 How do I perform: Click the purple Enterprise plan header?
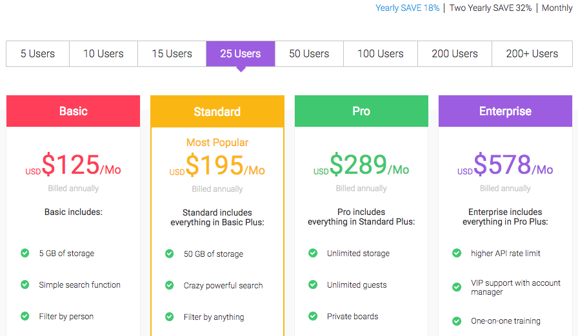(505, 111)
